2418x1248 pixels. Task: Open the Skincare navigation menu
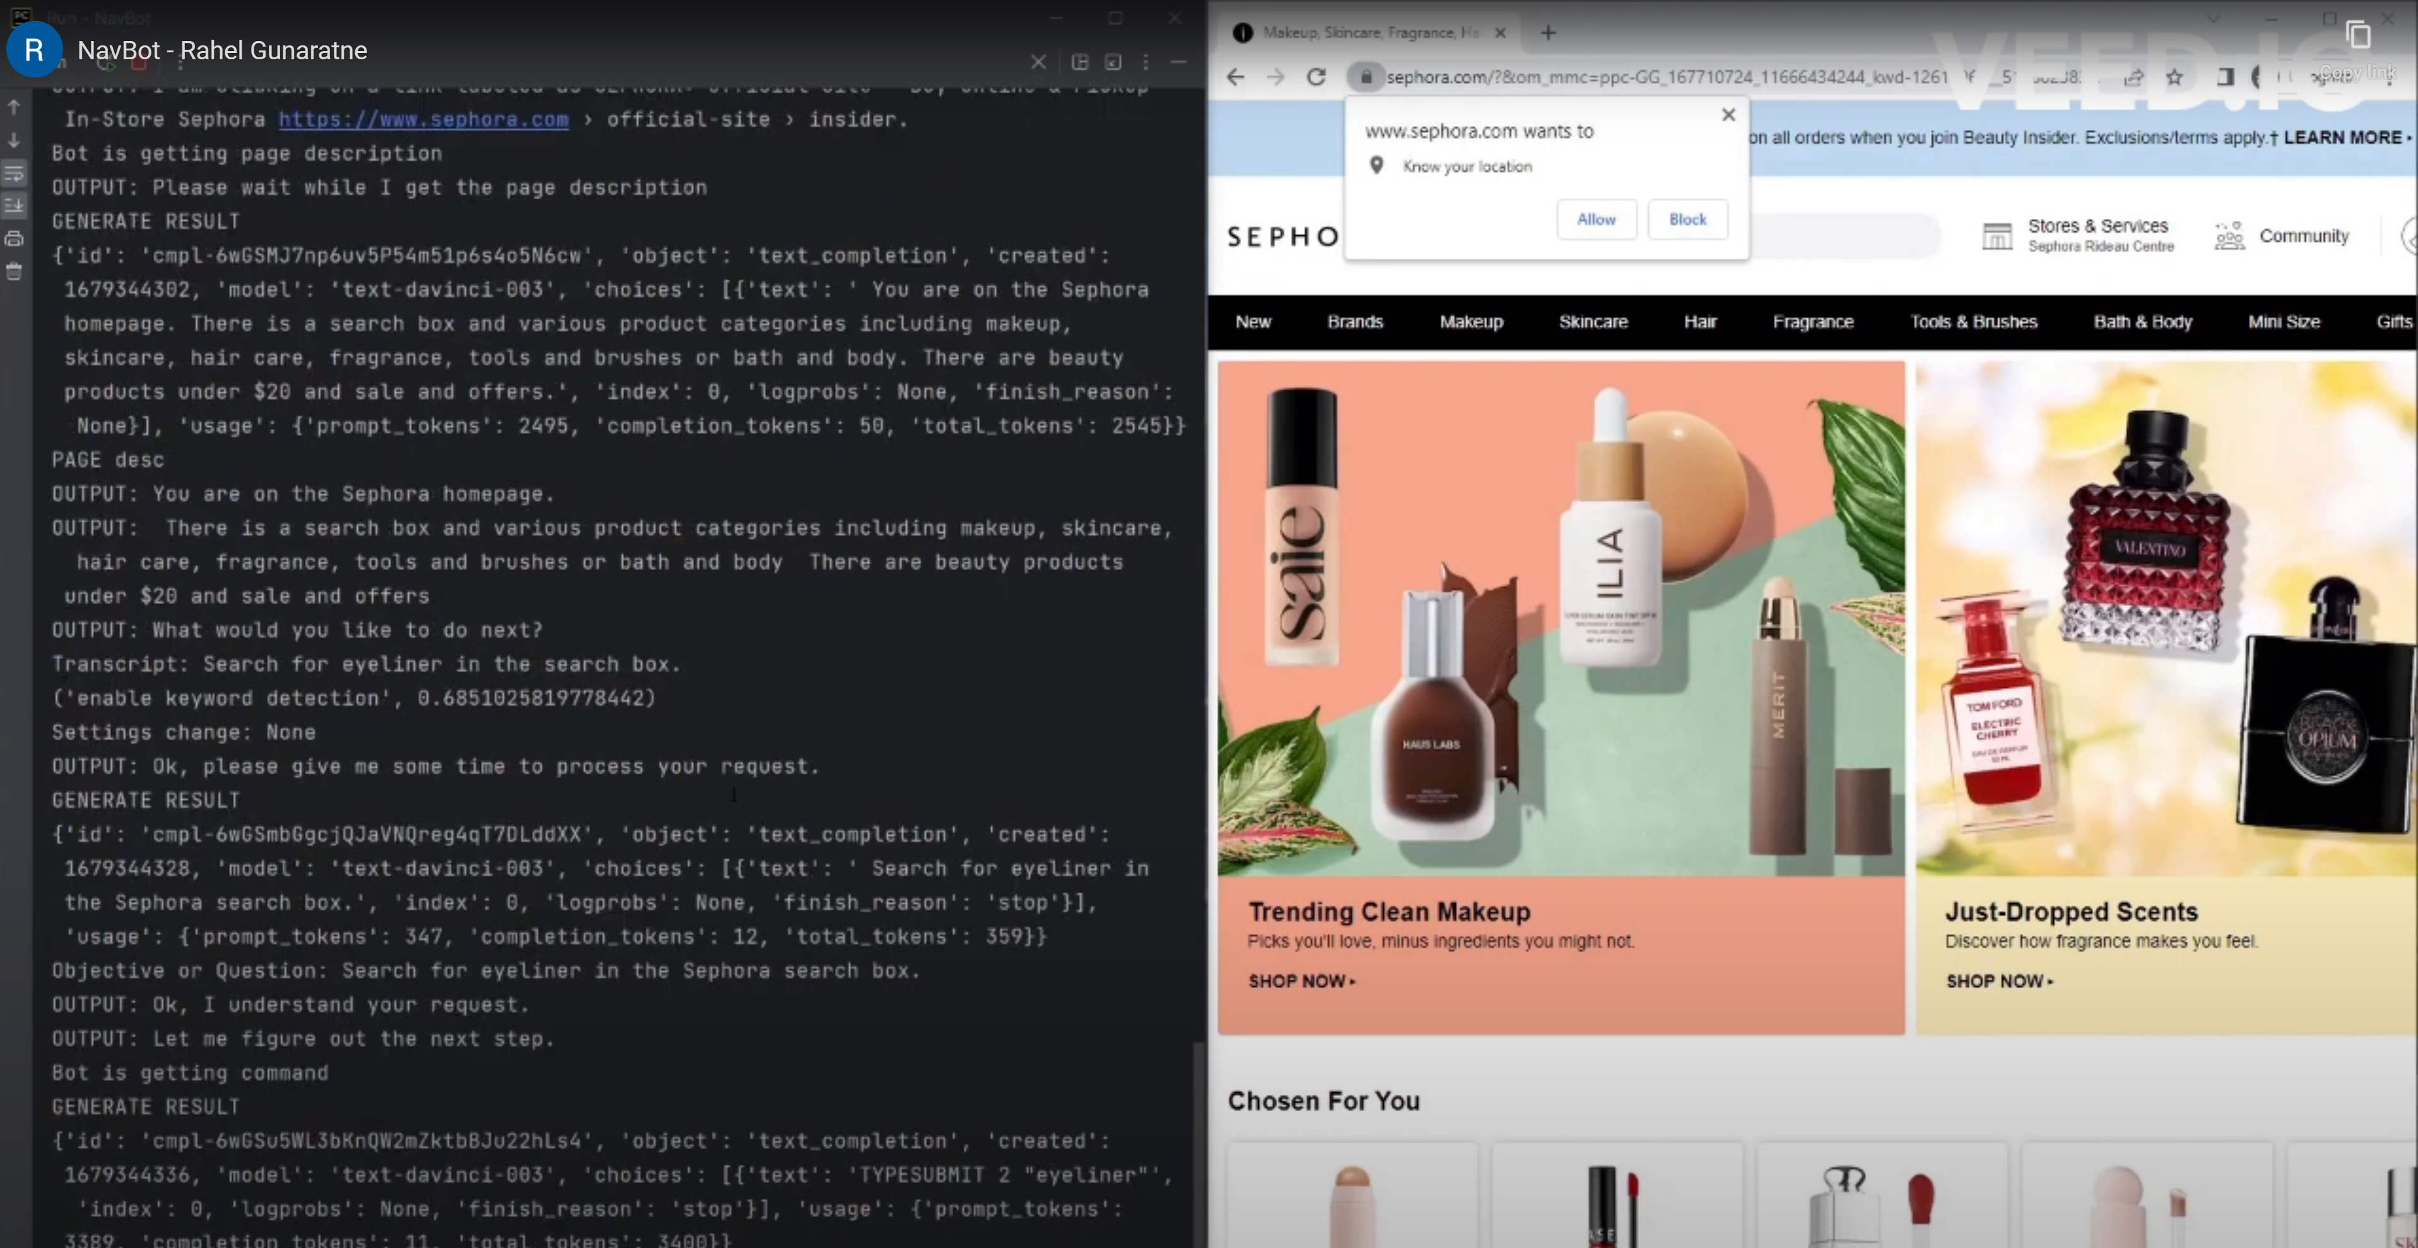[x=1593, y=322]
